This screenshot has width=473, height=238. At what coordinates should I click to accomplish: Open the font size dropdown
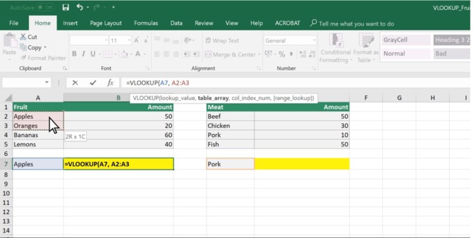129,40
